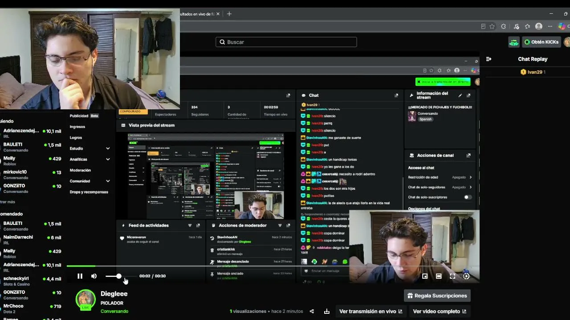This screenshot has height=320, width=570.
Task: Open the browser profile avatar
Action: [539, 27]
